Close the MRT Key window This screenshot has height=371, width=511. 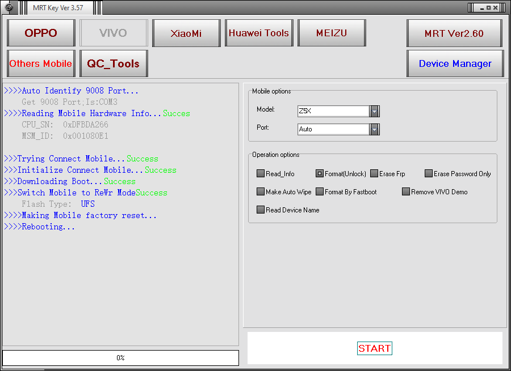coord(495,8)
